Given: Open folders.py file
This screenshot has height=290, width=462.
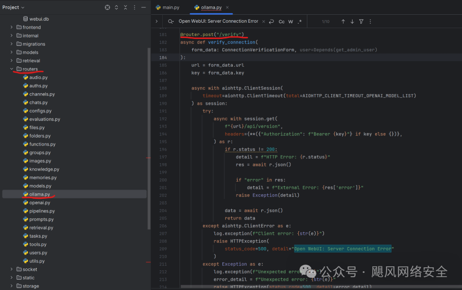Looking at the screenshot, I should click(x=37, y=136).
